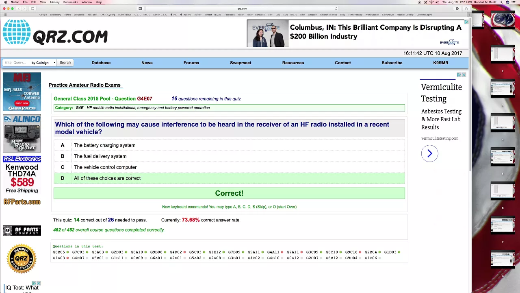Open the Forums nav menu
Screen dimensions: 520x293
tap(191, 63)
